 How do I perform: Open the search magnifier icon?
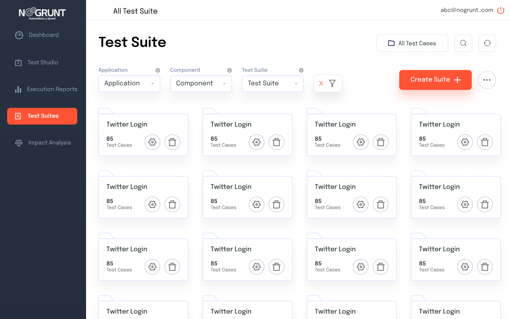click(x=463, y=43)
